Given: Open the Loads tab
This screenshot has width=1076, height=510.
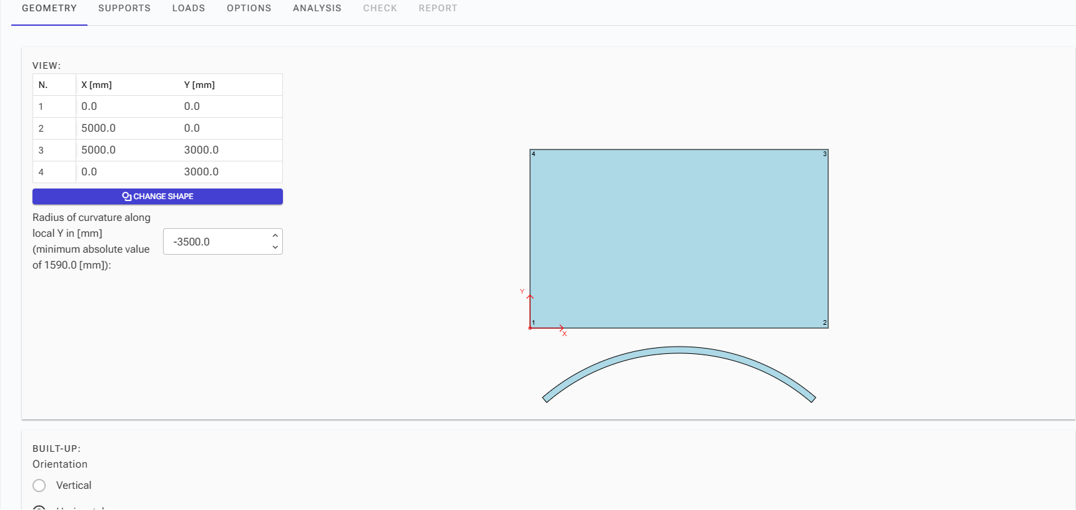Looking at the screenshot, I should click(x=189, y=9).
